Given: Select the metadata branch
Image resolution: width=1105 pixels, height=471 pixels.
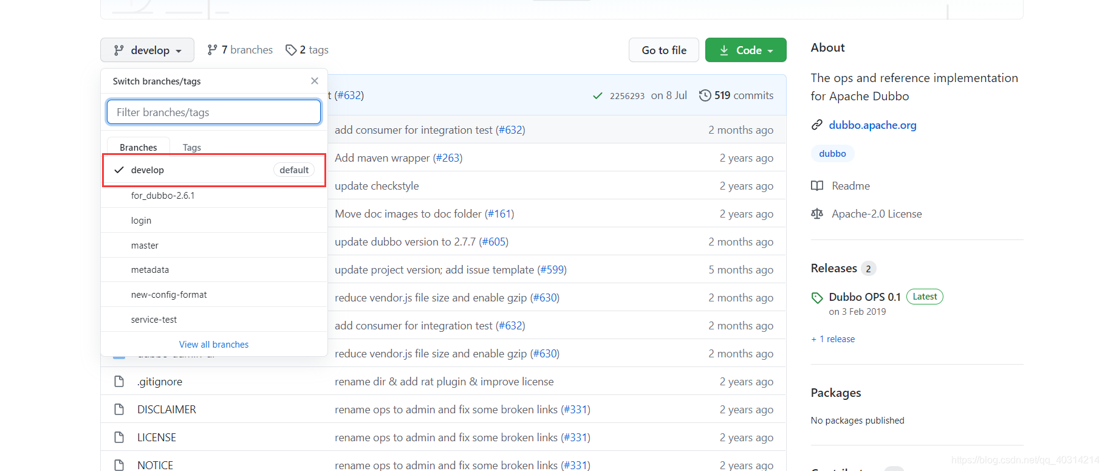Looking at the screenshot, I should click(214, 270).
